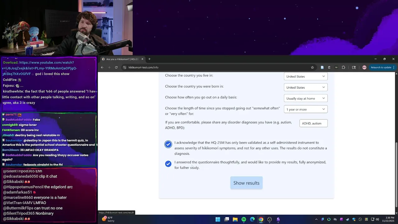Viewport: 398px width, 224px height.
Task: Open Spotify from the taskbar
Action: pos(244,219)
